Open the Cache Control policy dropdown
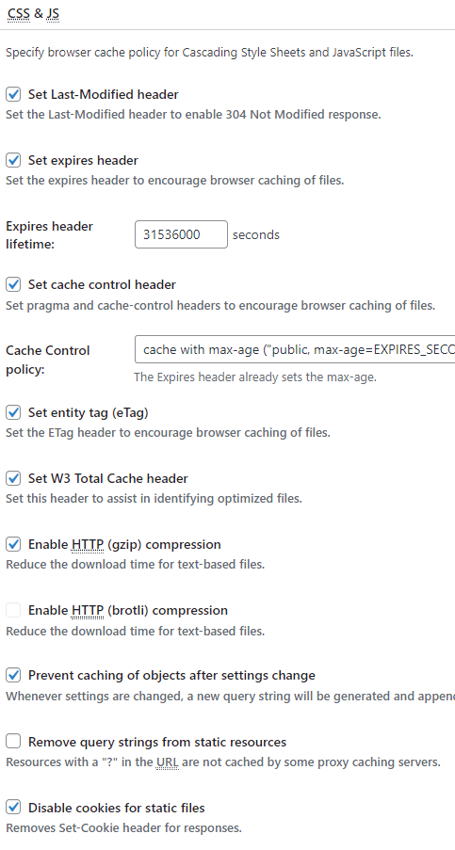Viewport: 455px width, 850px height. pyautogui.click(x=295, y=349)
